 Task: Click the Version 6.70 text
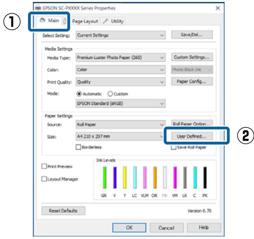click(200, 211)
